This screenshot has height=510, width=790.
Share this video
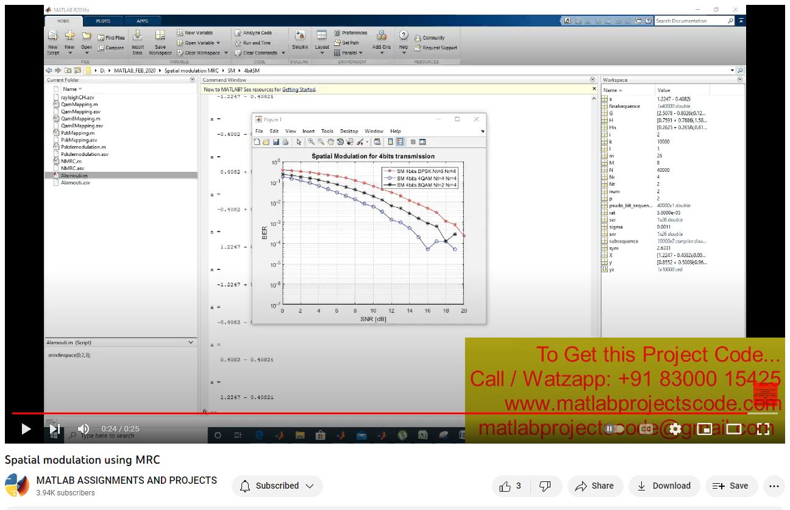595,486
